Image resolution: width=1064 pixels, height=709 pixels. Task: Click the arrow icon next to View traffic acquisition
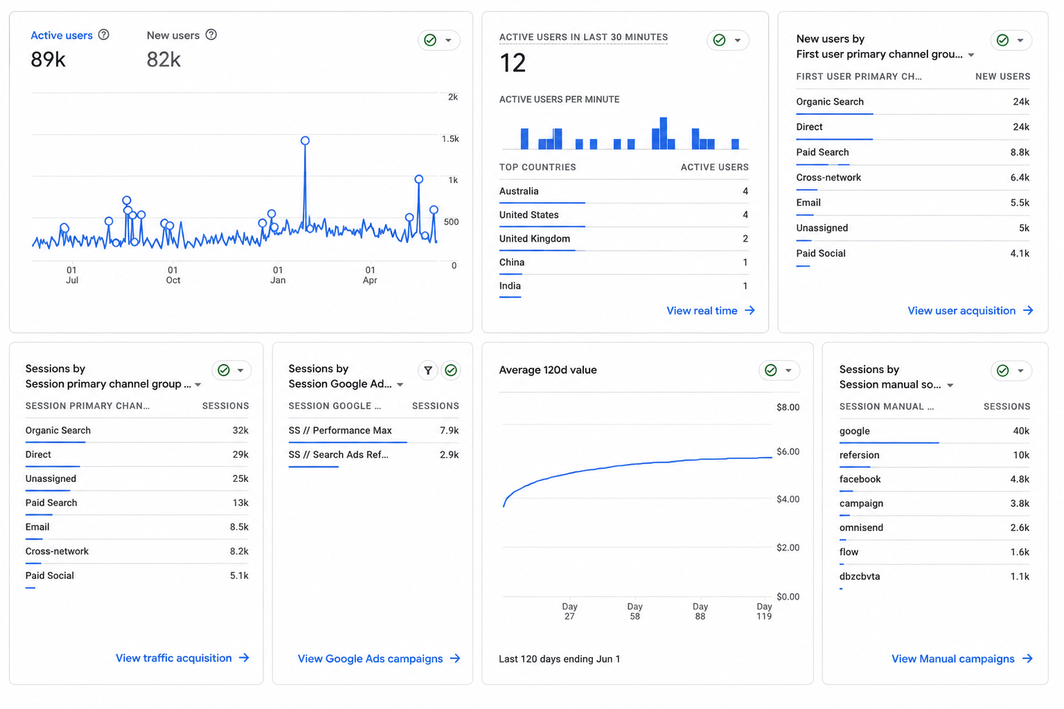244,658
